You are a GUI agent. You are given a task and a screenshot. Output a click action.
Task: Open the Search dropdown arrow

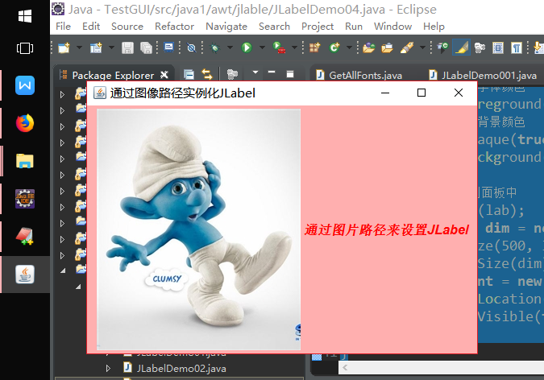(422, 47)
